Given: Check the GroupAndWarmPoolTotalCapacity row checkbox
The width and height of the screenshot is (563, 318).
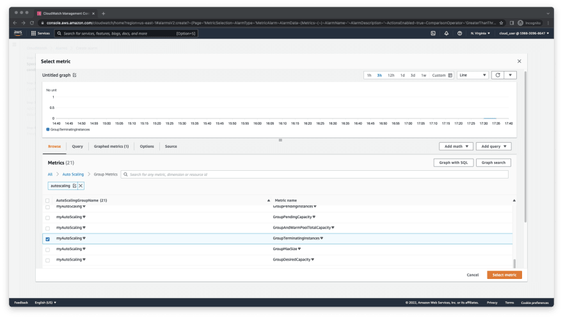Looking at the screenshot, I should pyautogui.click(x=47, y=228).
